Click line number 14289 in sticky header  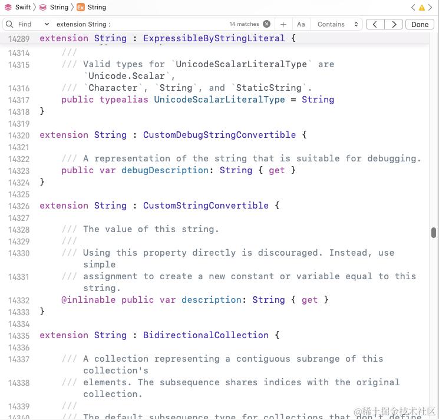[19, 39]
